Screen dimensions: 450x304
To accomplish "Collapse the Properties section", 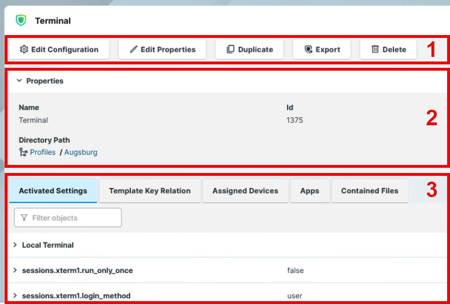I will point(19,81).
